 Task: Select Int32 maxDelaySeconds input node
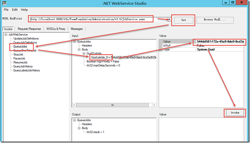click(103, 66)
